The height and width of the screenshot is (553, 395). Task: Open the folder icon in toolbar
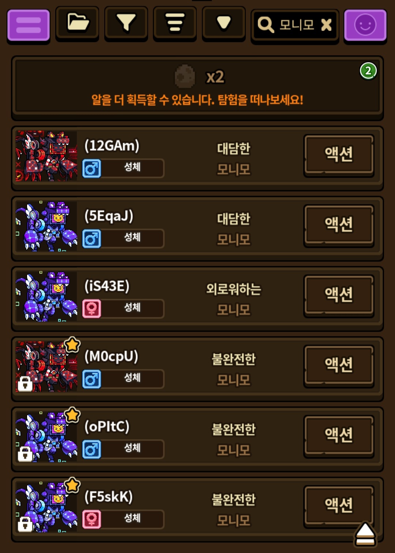click(x=78, y=22)
